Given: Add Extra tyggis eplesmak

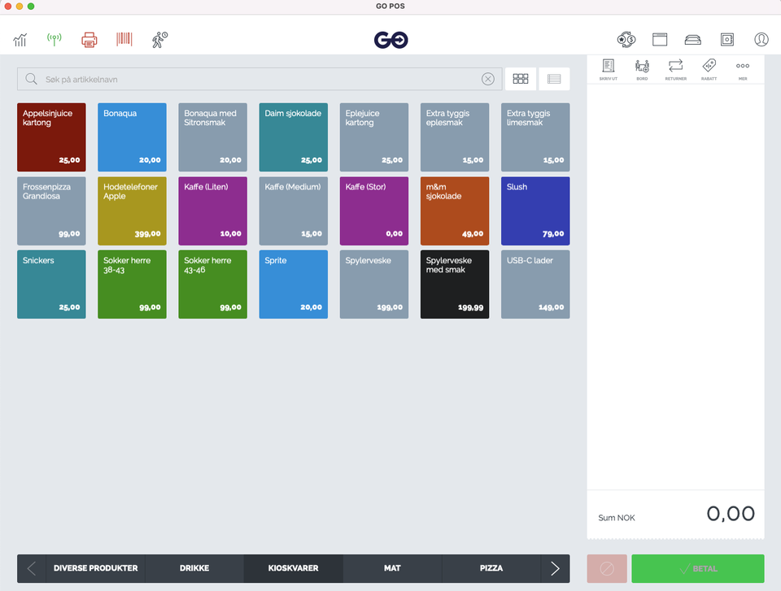Looking at the screenshot, I should click(x=455, y=137).
